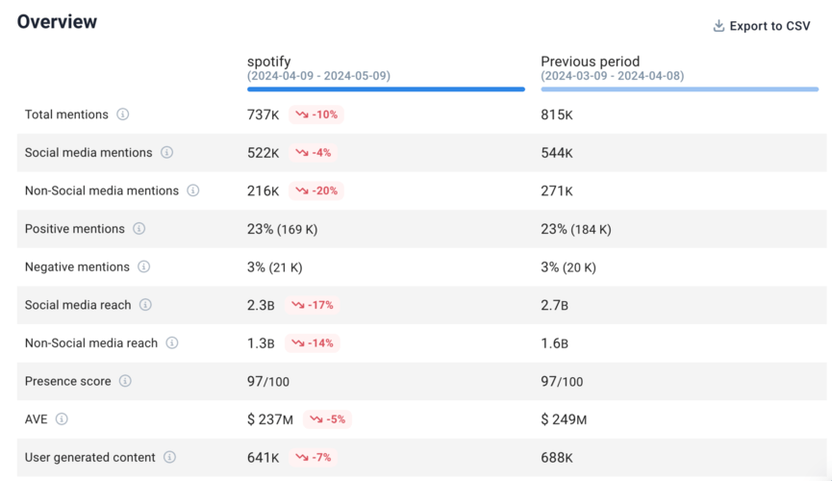Export the overview to CSV

click(x=769, y=26)
